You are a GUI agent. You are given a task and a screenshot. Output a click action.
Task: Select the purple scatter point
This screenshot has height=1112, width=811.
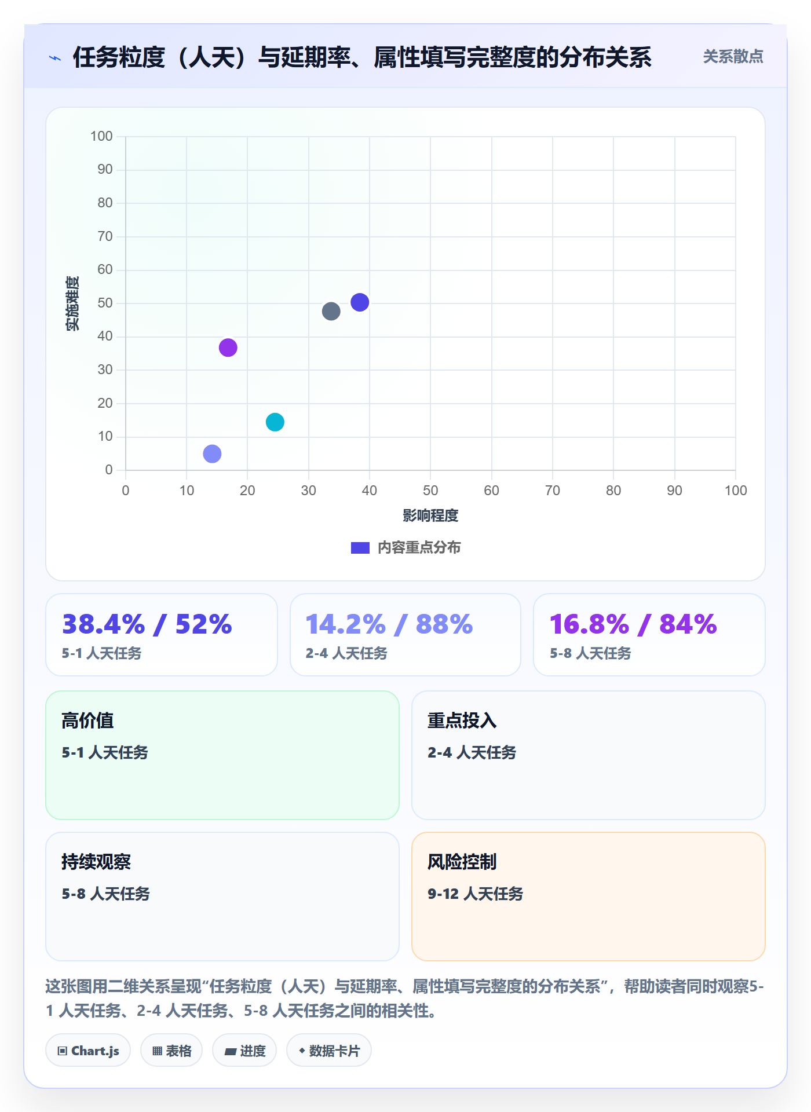228,348
